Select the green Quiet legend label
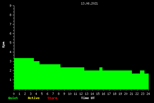This screenshot has width=154, height=103. [x=13, y=98]
